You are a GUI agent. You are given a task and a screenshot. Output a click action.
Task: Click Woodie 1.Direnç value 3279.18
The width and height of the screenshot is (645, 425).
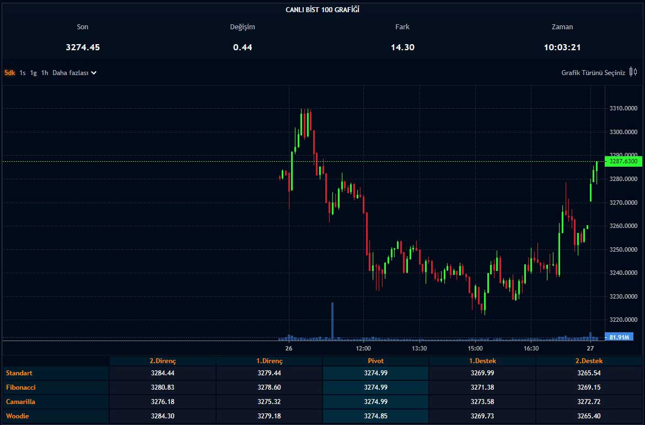pos(269,416)
